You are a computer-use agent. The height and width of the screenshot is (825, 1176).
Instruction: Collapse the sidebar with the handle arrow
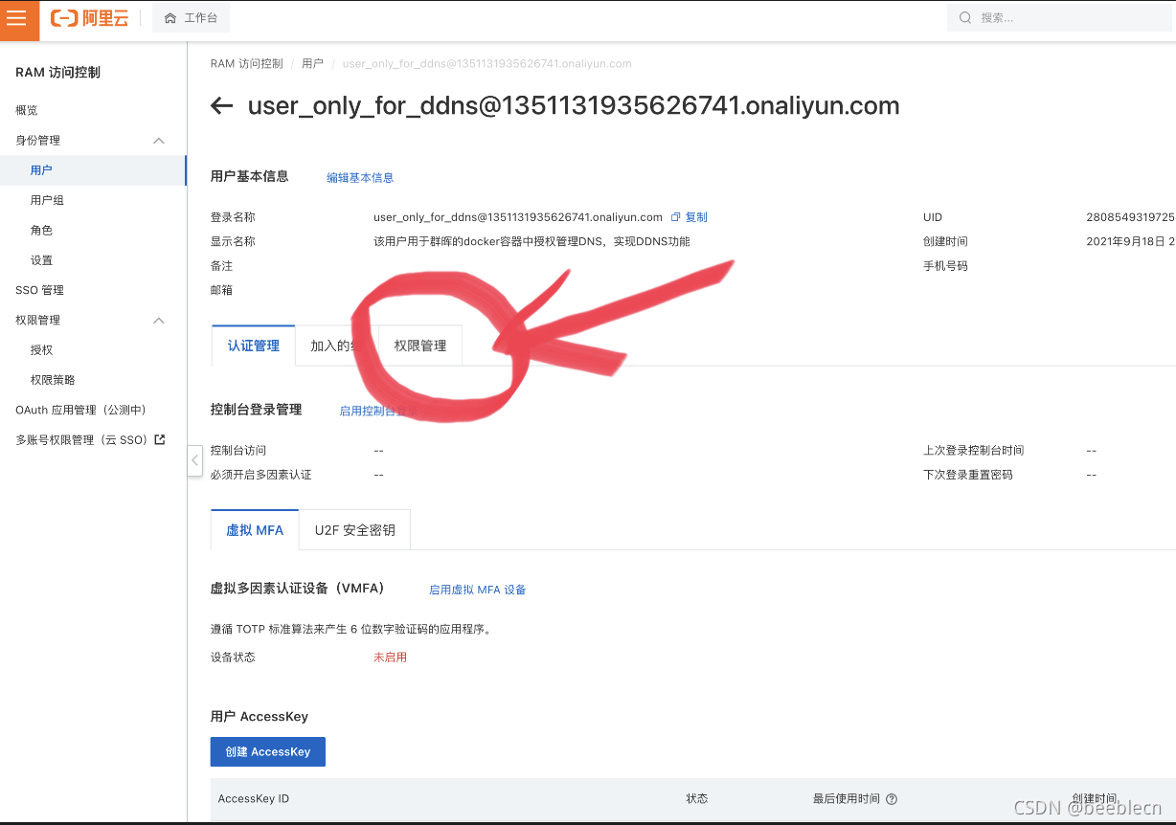point(194,460)
